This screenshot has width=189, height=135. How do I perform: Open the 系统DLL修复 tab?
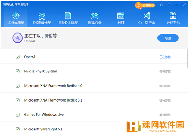68,18
